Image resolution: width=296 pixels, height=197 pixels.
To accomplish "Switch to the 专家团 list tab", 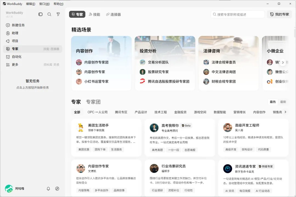I will (x=93, y=102).
